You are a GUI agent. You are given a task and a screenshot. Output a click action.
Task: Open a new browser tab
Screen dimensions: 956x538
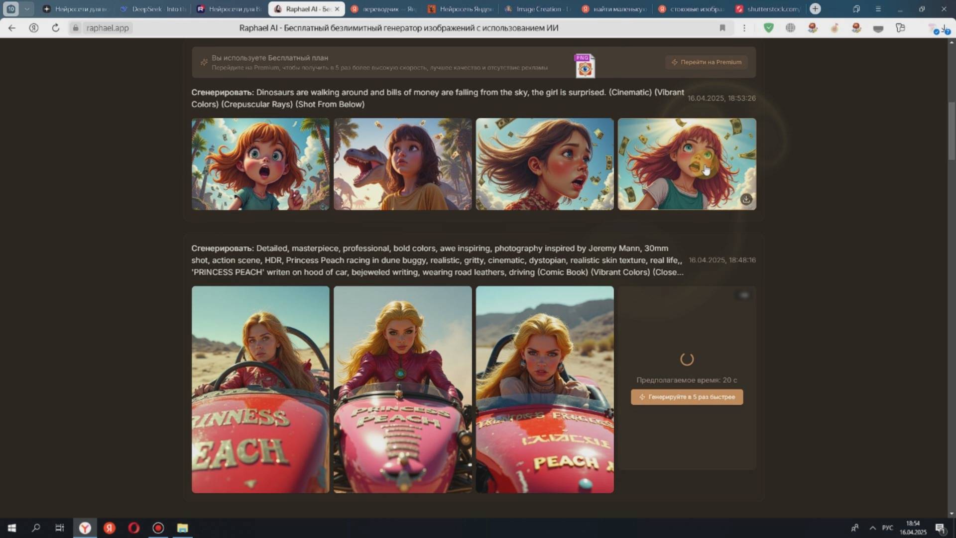(x=815, y=9)
